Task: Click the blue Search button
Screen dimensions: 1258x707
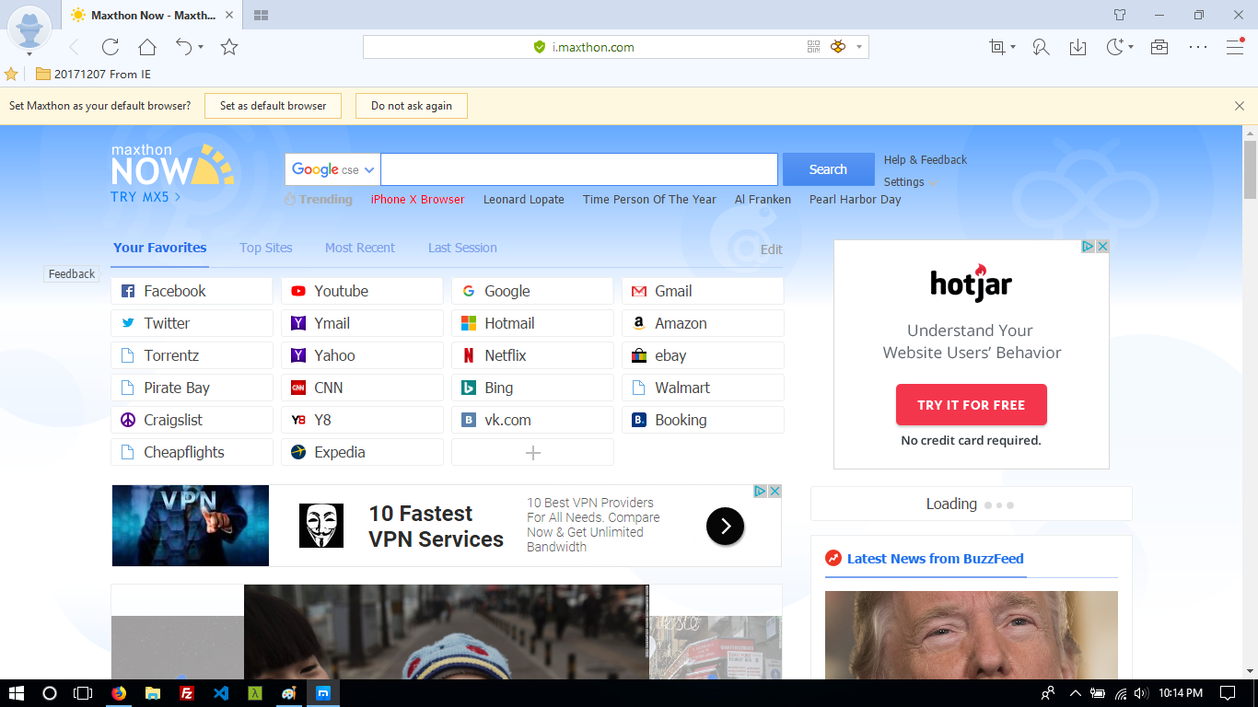Action: point(828,169)
